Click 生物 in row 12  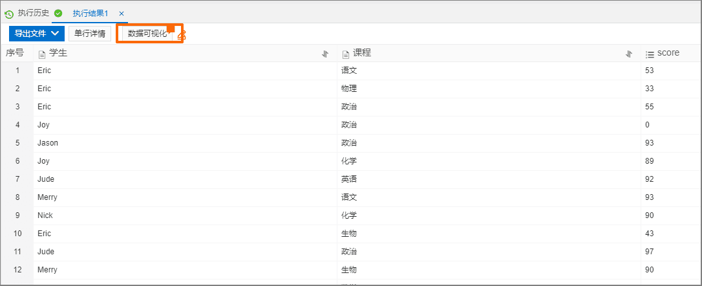349,270
